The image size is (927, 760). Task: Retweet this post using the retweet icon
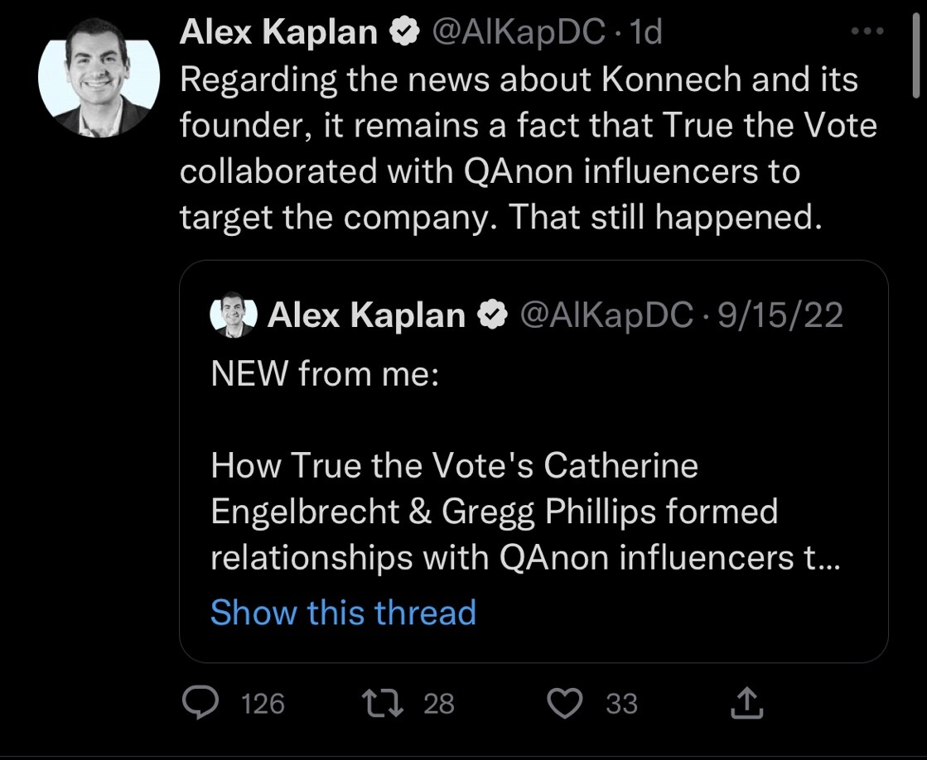point(382,704)
